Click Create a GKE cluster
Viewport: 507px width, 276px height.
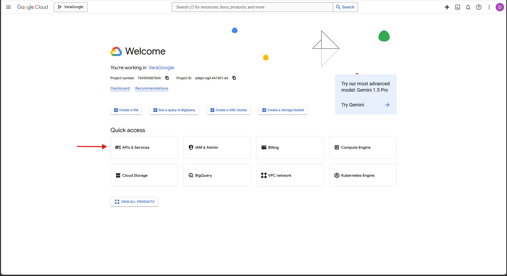tap(229, 110)
